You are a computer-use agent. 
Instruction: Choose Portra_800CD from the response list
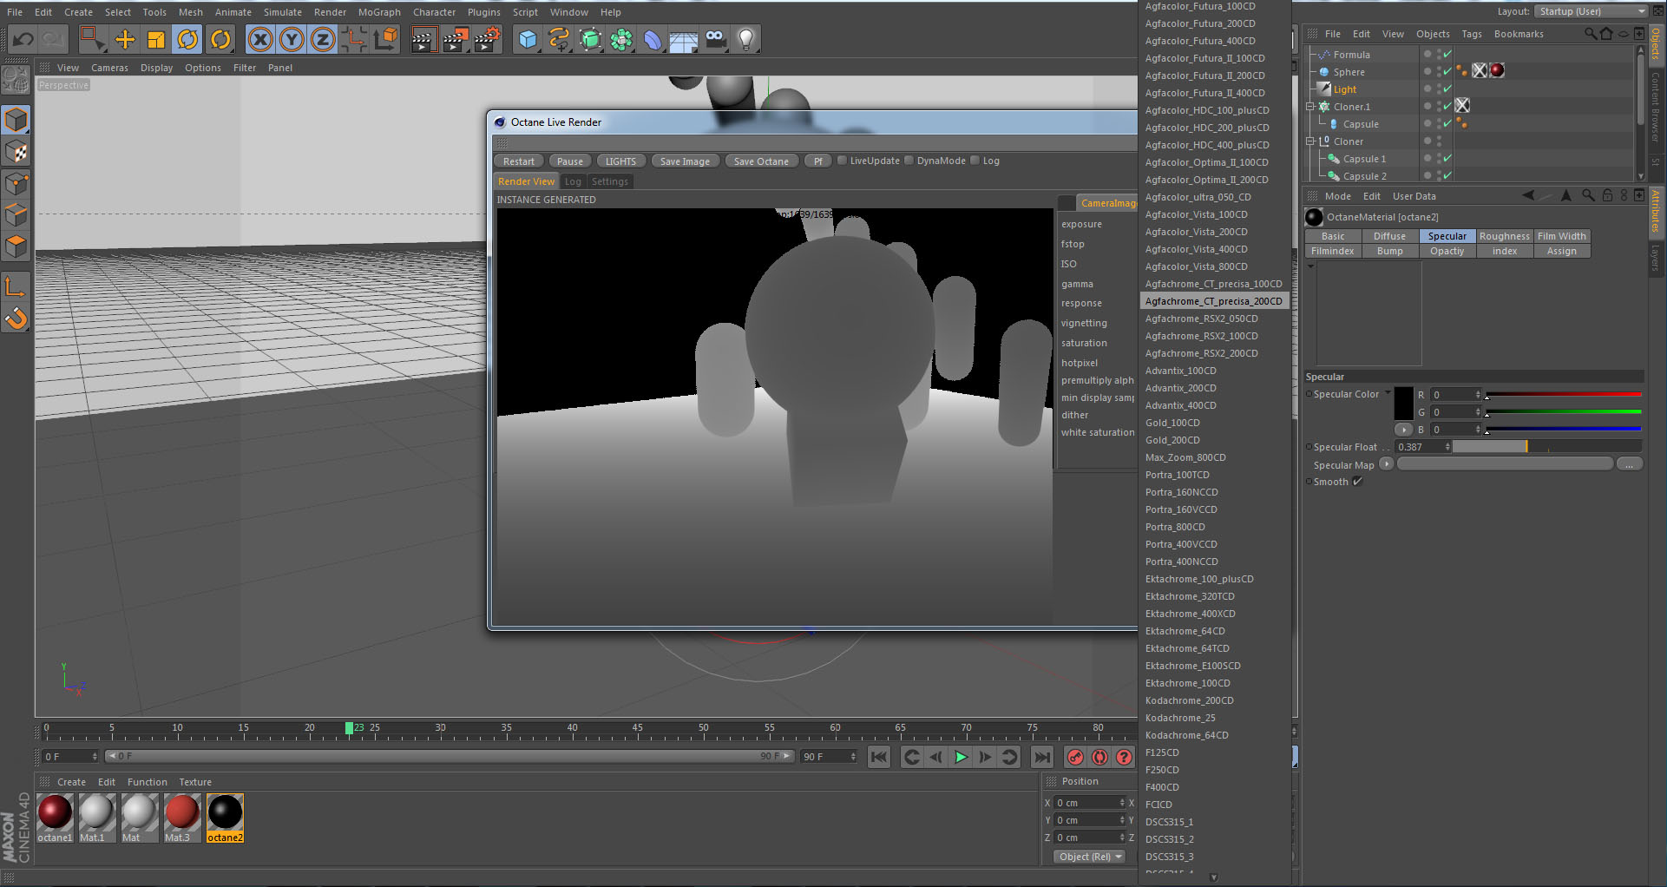click(1175, 527)
